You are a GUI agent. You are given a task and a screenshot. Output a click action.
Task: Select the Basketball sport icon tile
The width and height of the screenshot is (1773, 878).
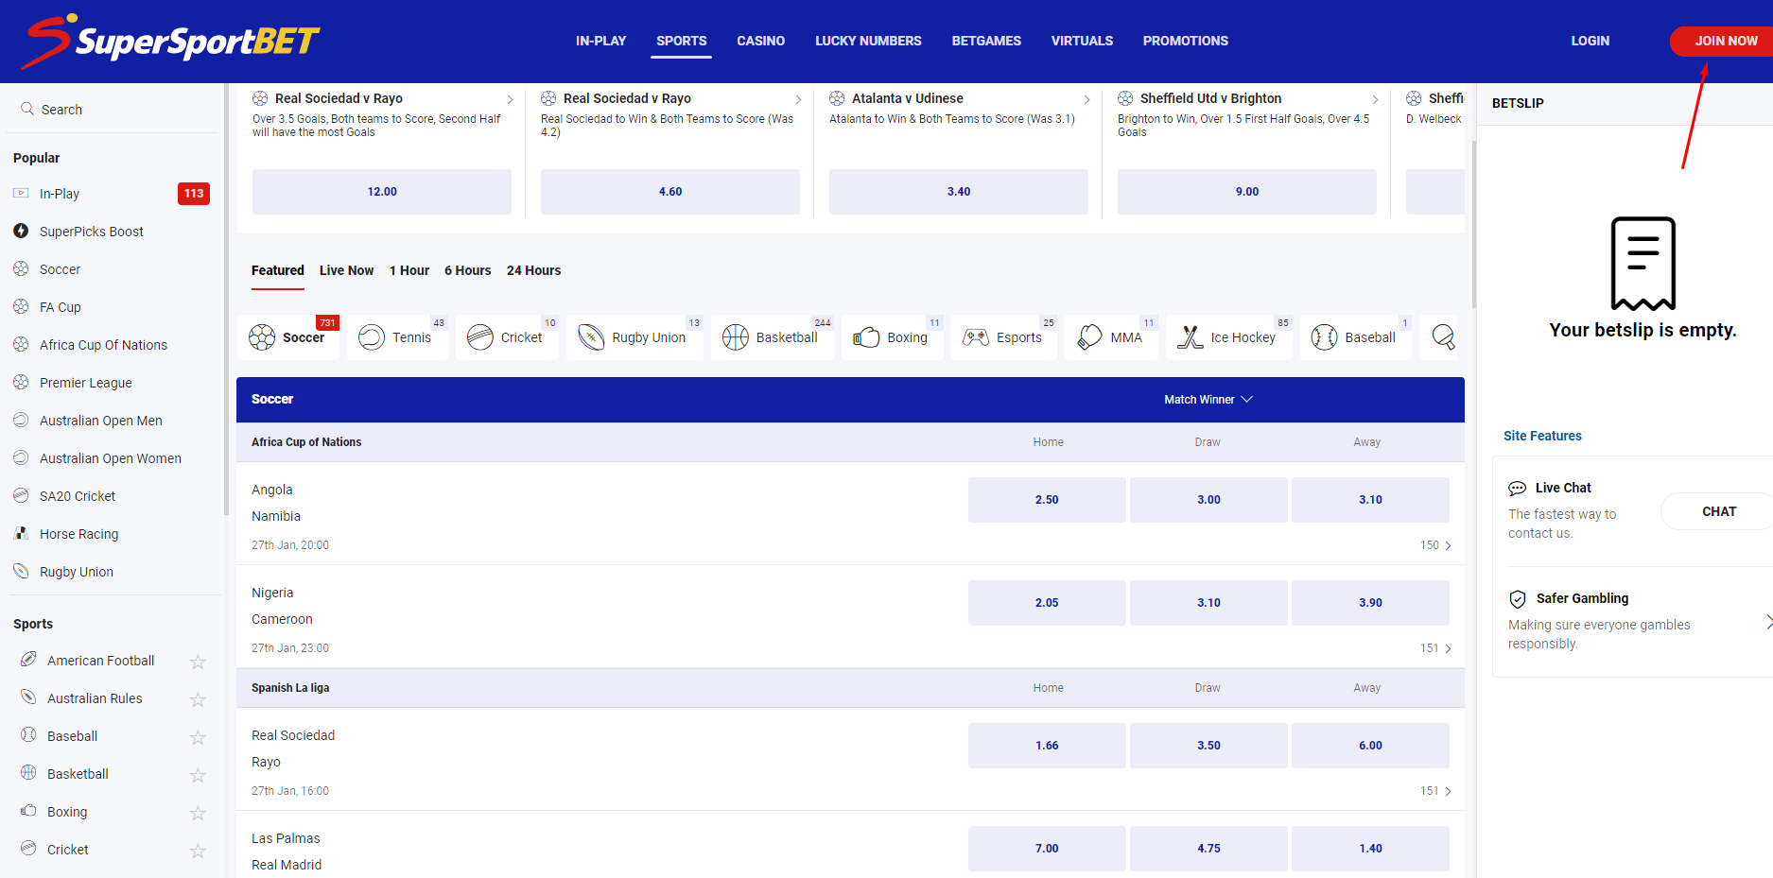coord(772,337)
